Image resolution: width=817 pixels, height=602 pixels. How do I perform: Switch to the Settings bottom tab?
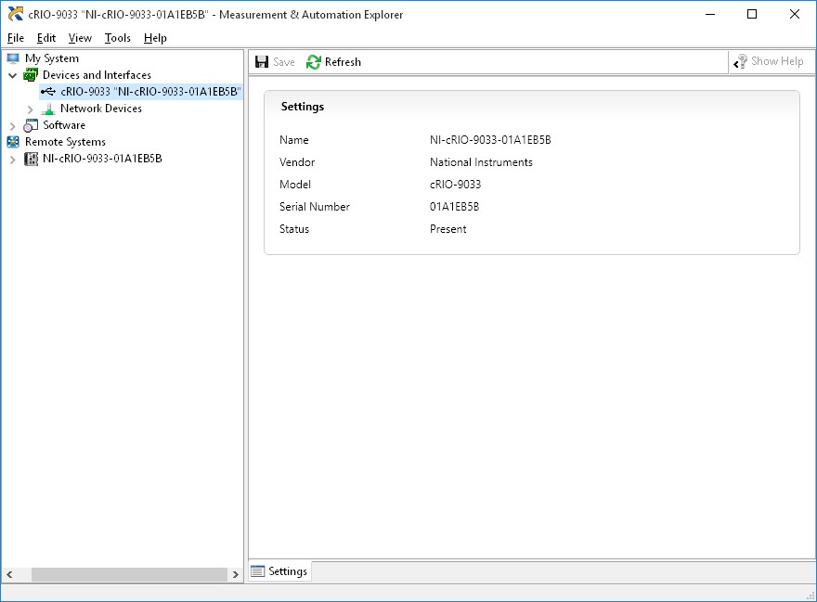tap(279, 571)
